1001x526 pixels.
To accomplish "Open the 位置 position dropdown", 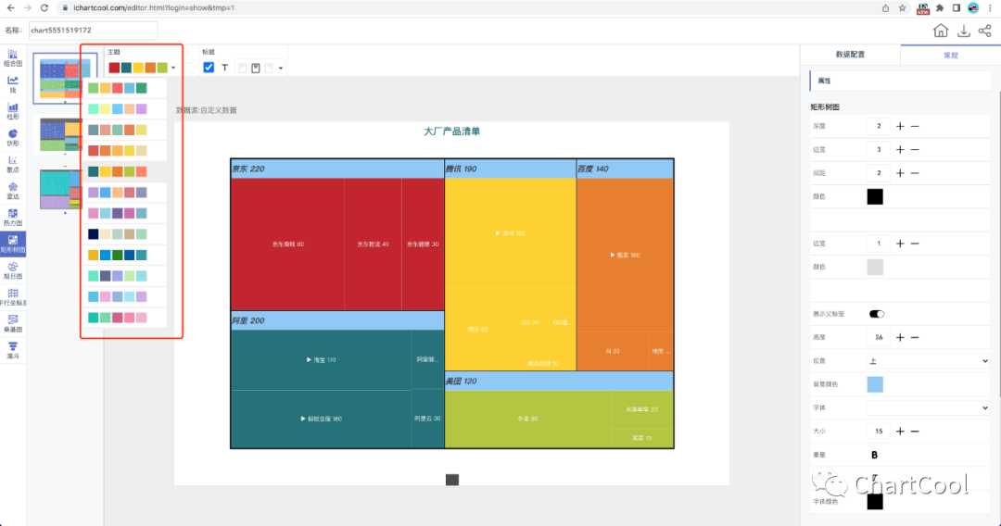I will 928,361.
